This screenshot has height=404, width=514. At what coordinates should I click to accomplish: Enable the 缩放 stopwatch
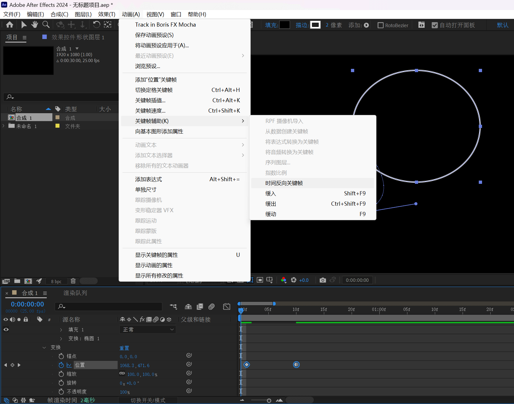[x=61, y=374]
